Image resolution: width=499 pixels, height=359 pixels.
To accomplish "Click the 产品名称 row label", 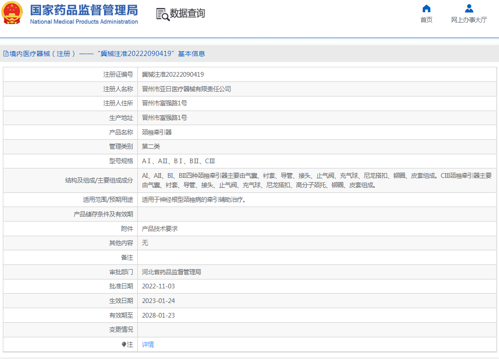I will [x=121, y=132].
